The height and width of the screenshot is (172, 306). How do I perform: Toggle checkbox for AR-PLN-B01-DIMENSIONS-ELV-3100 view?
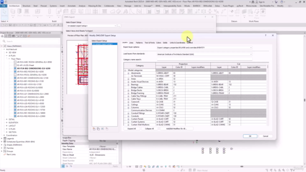(x=15, y=78)
